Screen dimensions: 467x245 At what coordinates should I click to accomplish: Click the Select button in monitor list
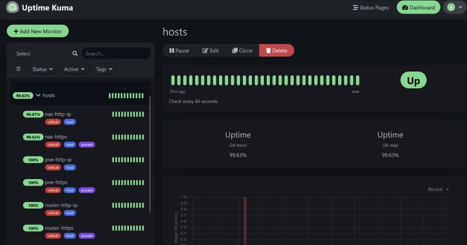tap(23, 54)
